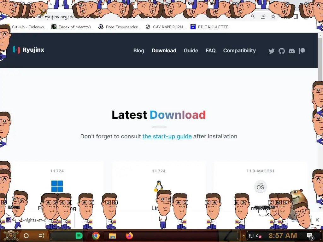Screen dimensions: 323x242
Task: Close the downloads bar with the X
Action: pos(317,220)
